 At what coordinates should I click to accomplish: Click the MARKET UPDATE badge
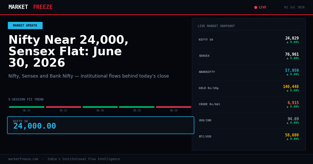25,26
